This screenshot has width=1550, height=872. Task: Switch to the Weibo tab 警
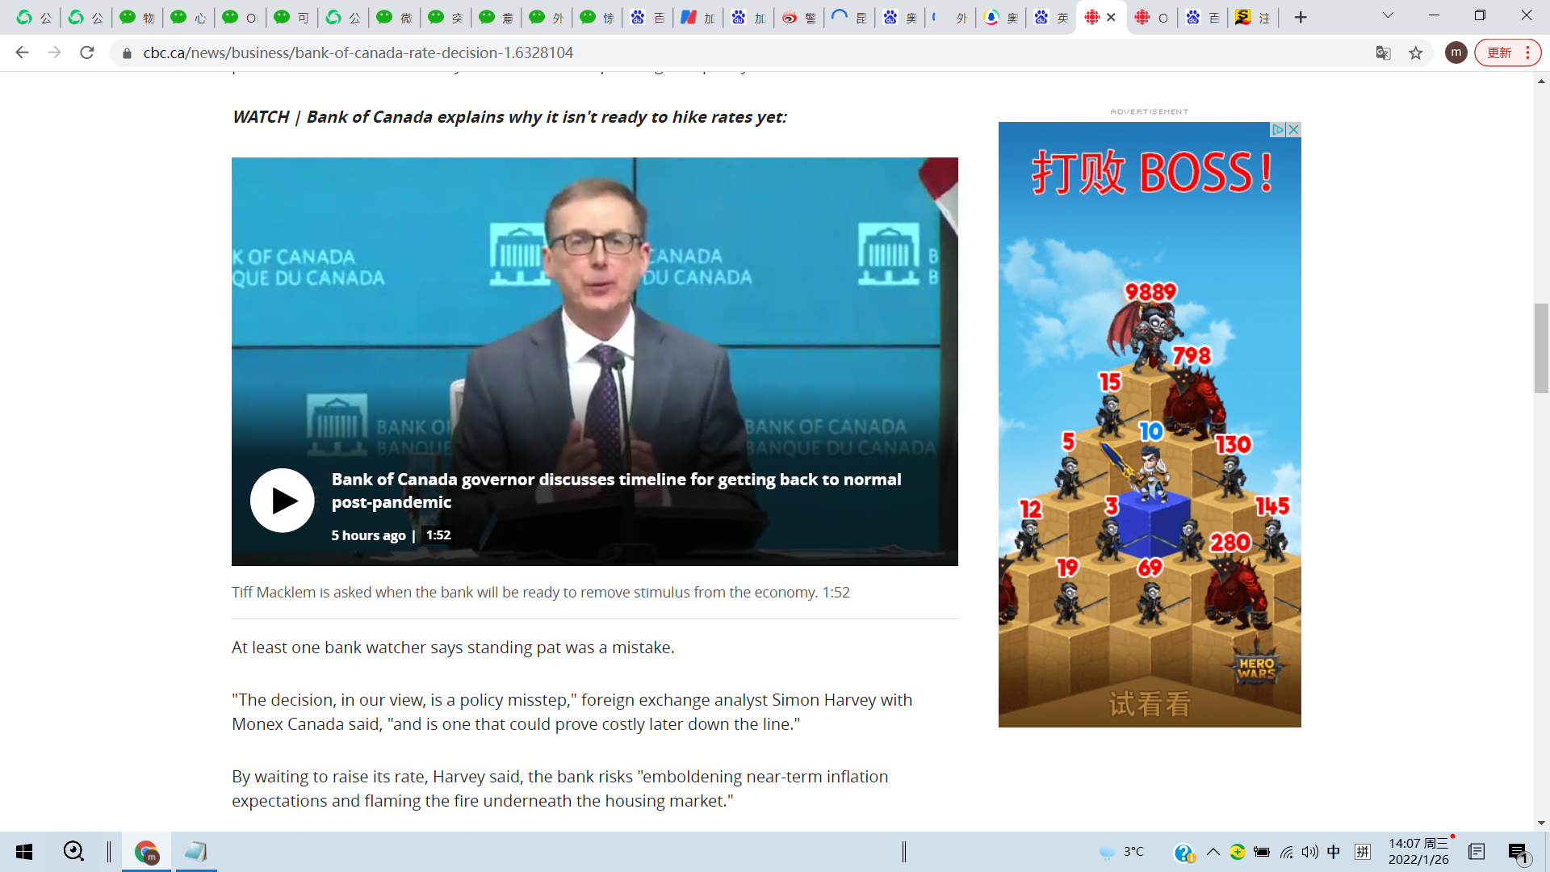pyautogui.click(x=799, y=17)
